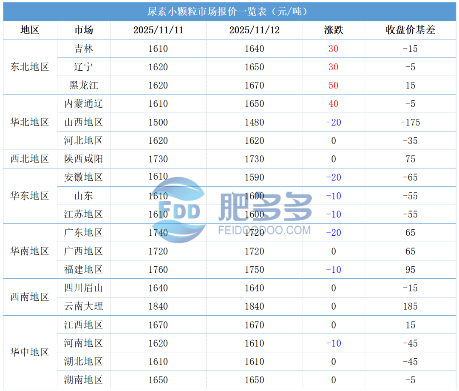Click the 2025/11/11 column header
The height and width of the screenshot is (391, 459).
(158, 30)
